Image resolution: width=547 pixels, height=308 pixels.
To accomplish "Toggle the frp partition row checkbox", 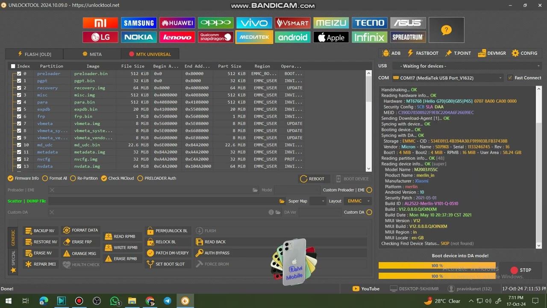I will (19, 116).
